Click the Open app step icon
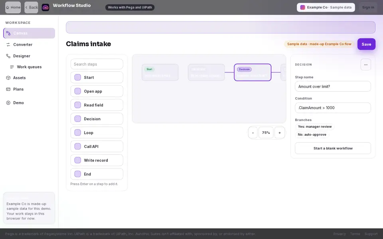This screenshot has height=239, width=383. pos(78,91)
